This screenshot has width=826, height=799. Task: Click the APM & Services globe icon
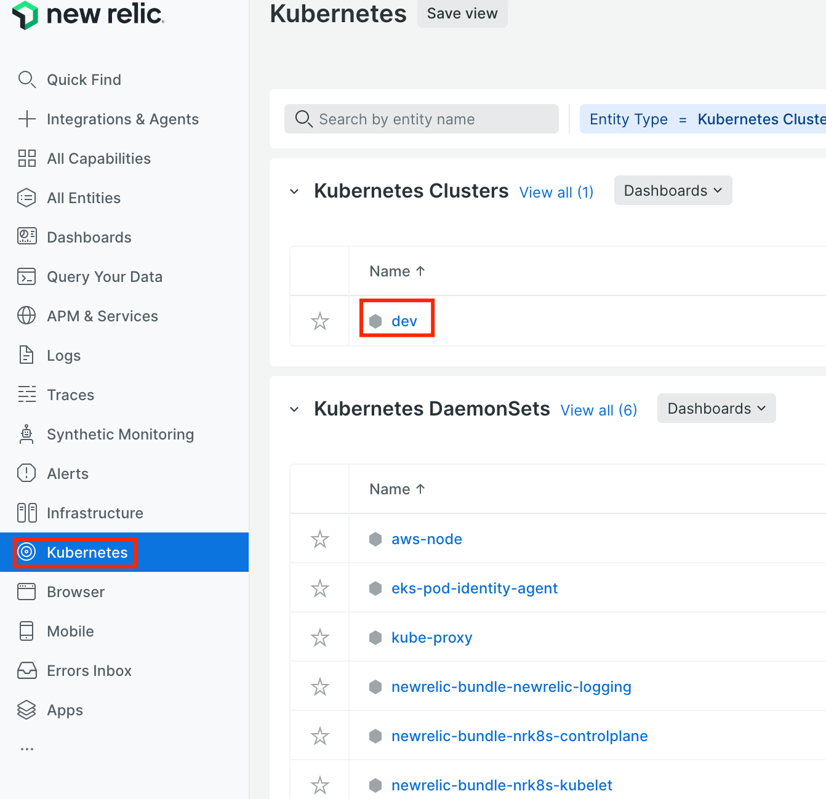click(x=26, y=316)
